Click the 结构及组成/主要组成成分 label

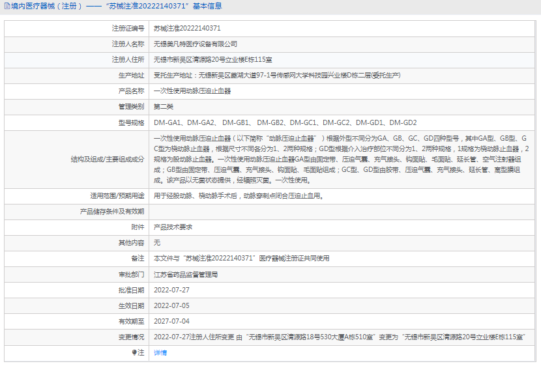tap(108, 159)
